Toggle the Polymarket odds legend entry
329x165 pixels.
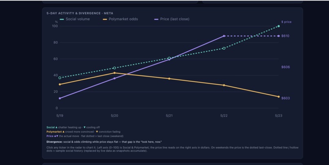point(120,19)
